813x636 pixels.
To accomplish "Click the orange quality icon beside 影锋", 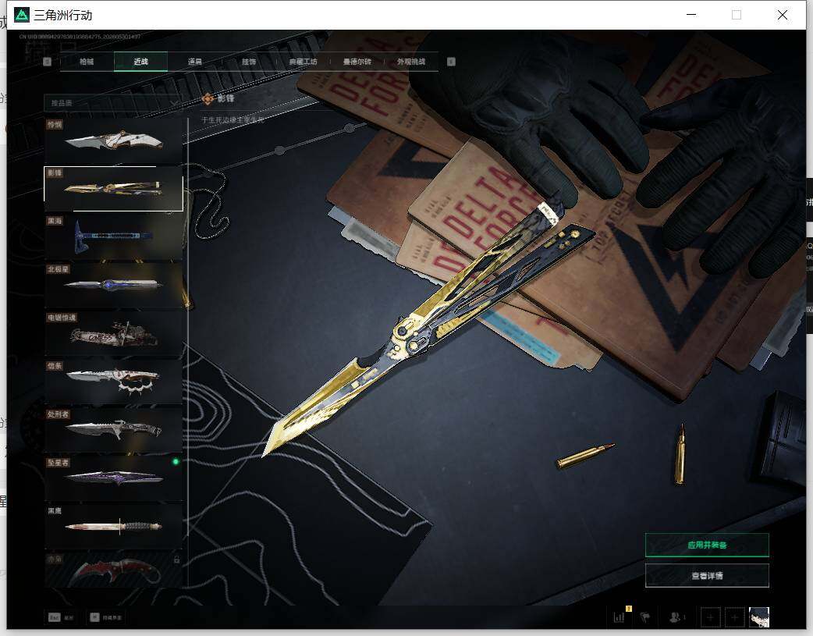I will point(208,98).
